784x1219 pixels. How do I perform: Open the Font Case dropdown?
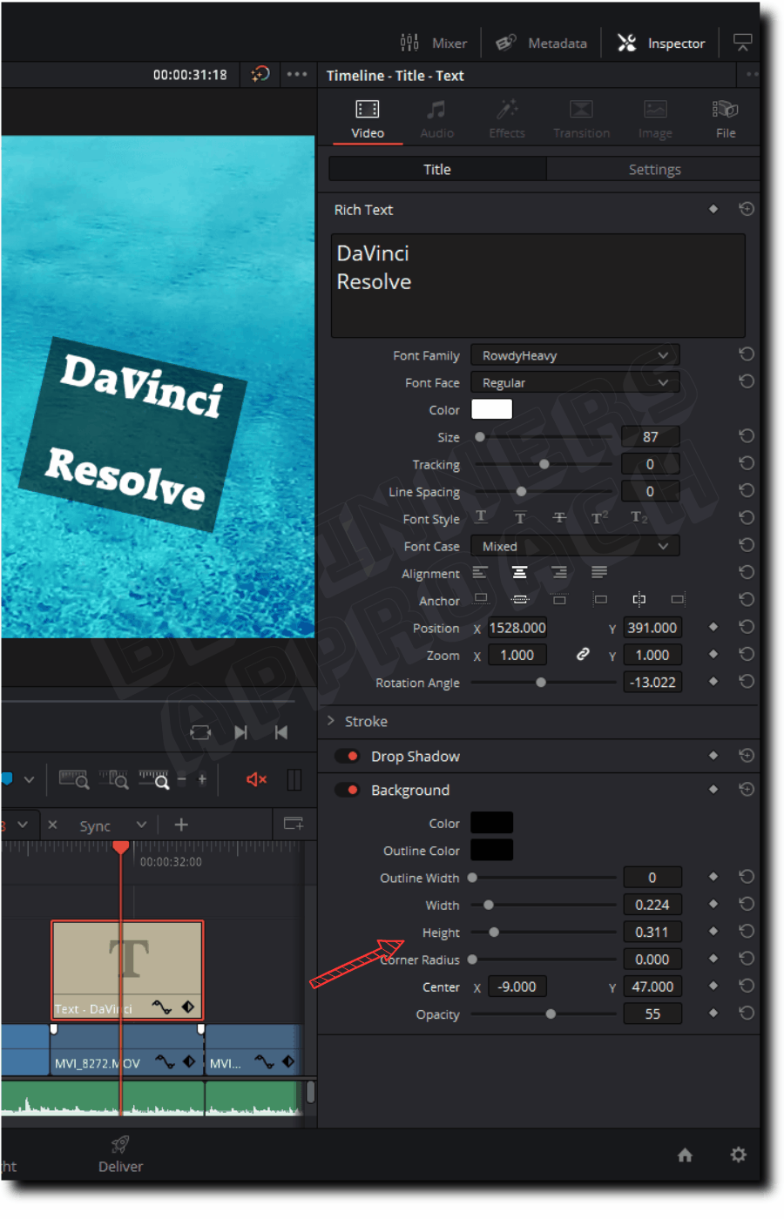574,546
